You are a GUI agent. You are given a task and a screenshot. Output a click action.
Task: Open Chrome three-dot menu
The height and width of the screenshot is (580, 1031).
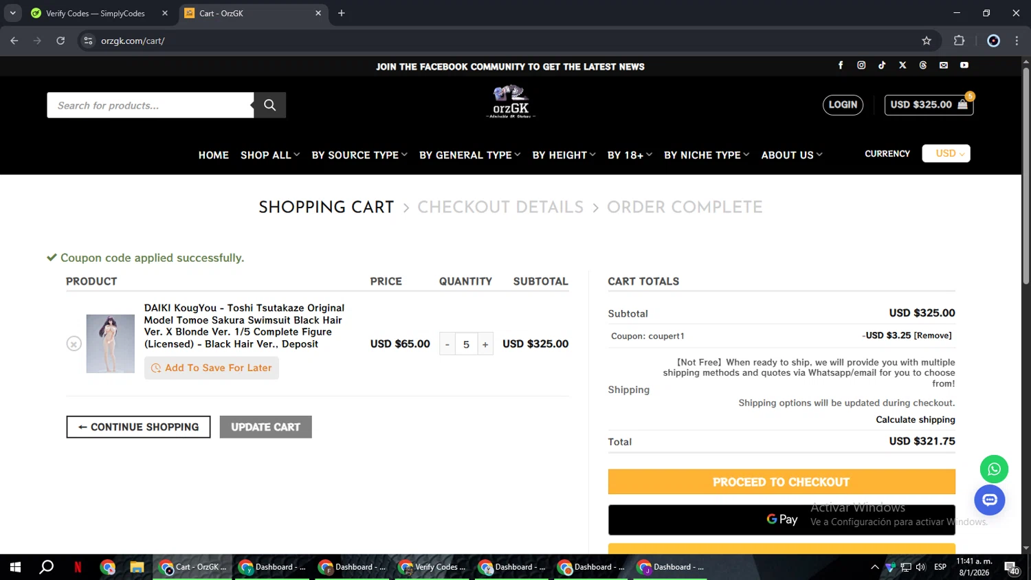point(1017,41)
